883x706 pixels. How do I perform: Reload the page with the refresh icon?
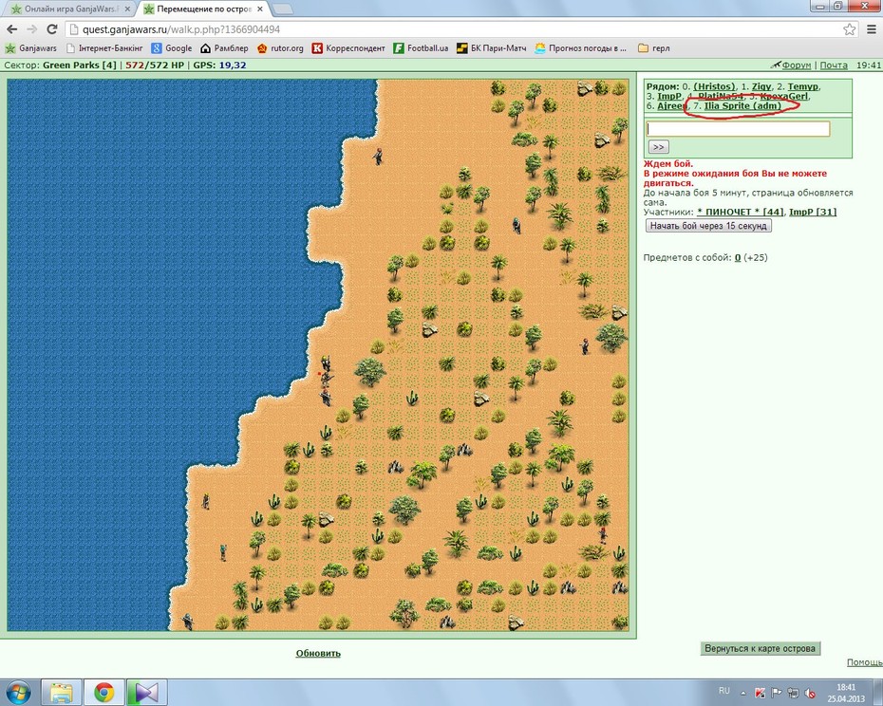[x=52, y=29]
